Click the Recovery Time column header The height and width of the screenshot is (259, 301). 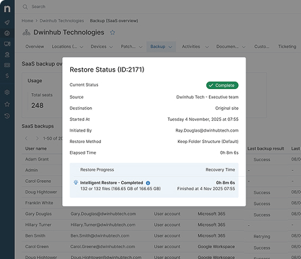tap(220, 170)
